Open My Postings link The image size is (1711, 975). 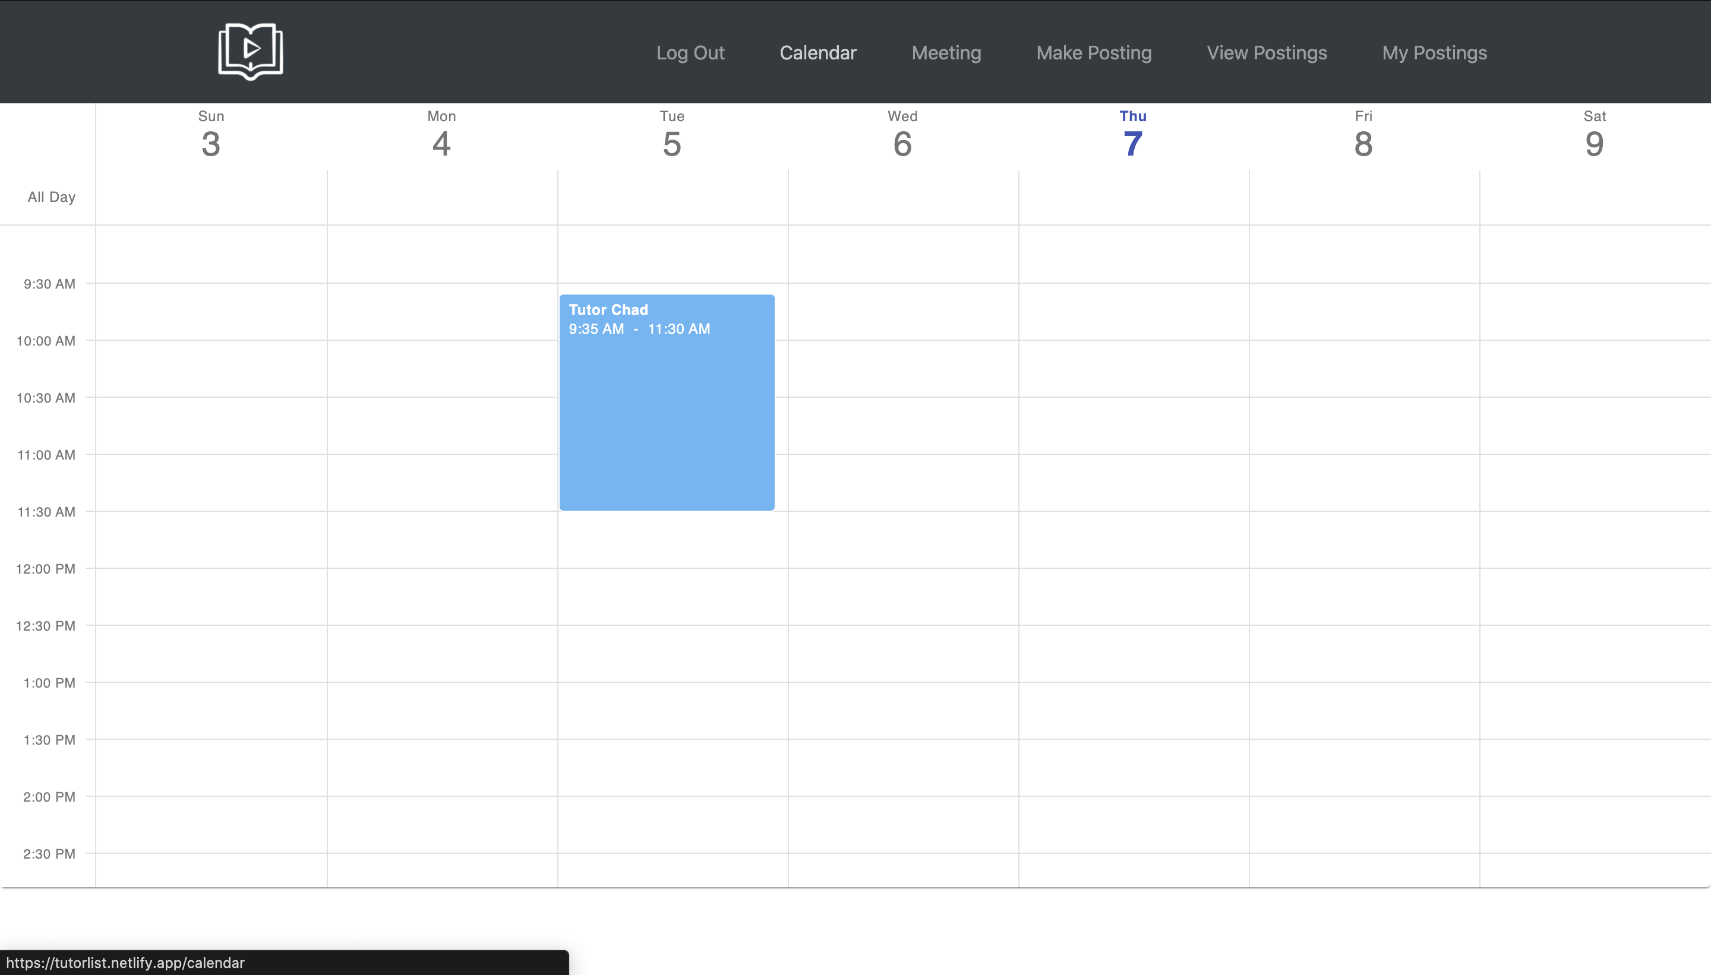(x=1434, y=53)
